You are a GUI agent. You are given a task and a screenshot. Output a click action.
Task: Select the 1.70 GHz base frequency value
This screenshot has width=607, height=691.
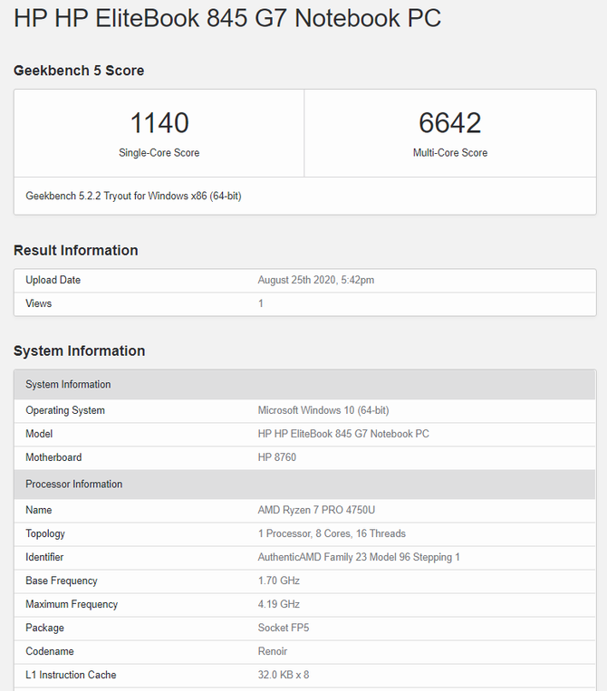tap(279, 581)
